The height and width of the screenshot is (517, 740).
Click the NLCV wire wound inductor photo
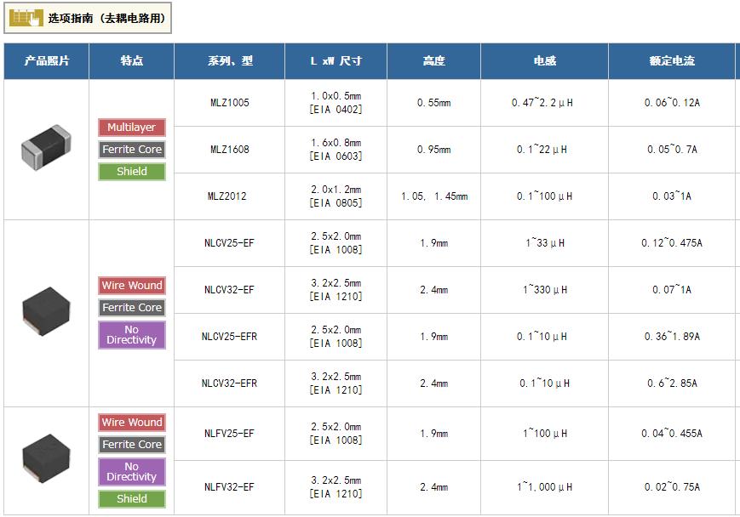pyautogui.click(x=46, y=311)
